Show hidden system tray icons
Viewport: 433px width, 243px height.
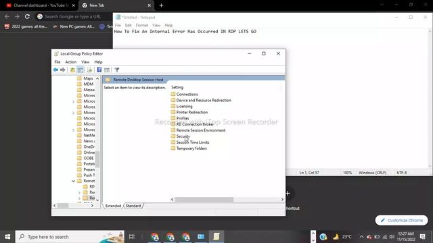pyautogui.click(x=361, y=237)
